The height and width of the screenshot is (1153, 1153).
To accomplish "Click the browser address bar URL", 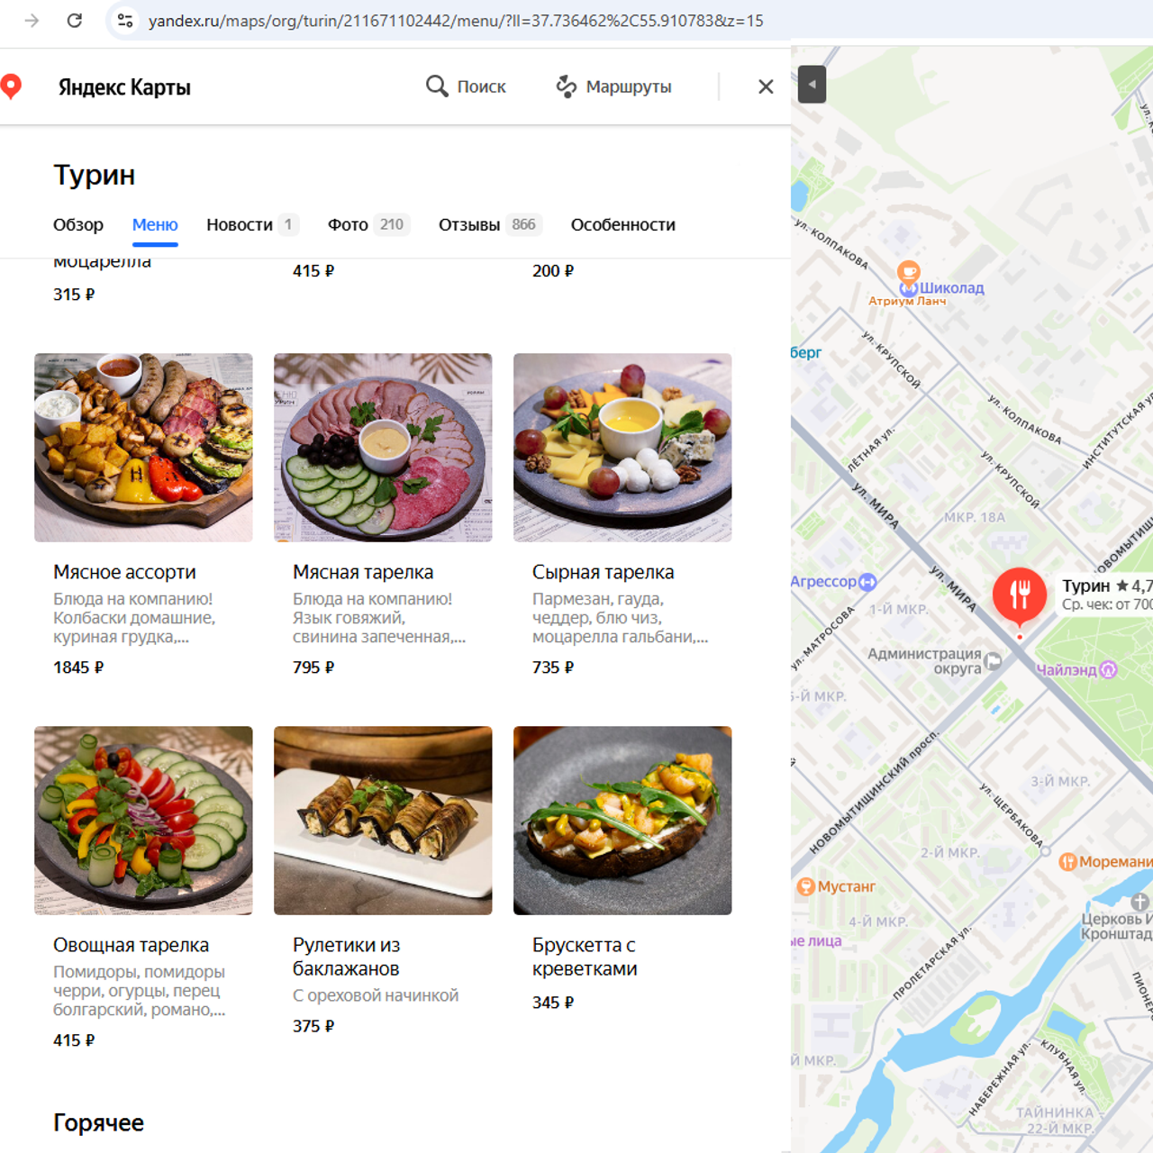I will [456, 21].
